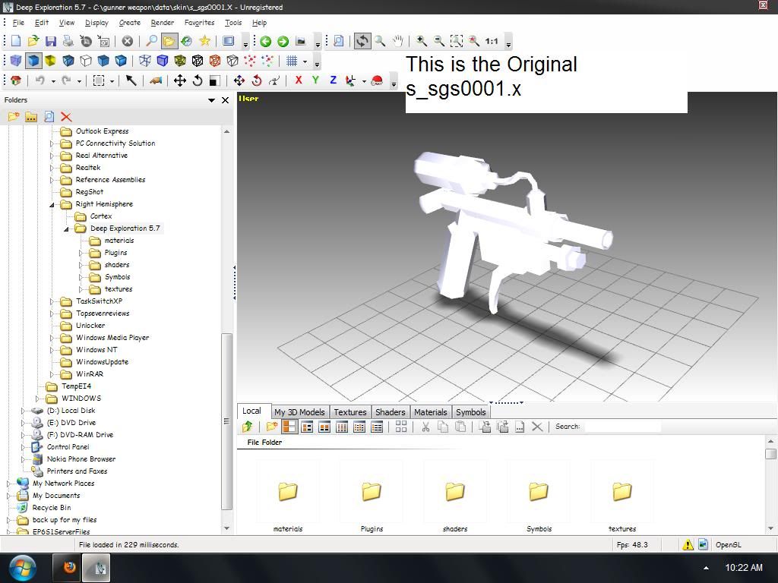Screen dimensions: 778x583
Task: Click the red X delete icon in Folders panel
Action: tap(66, 116)
